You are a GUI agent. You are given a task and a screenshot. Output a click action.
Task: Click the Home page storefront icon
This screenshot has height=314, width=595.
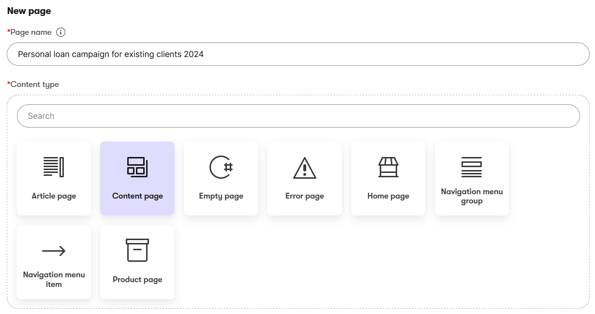coord(388,167)
